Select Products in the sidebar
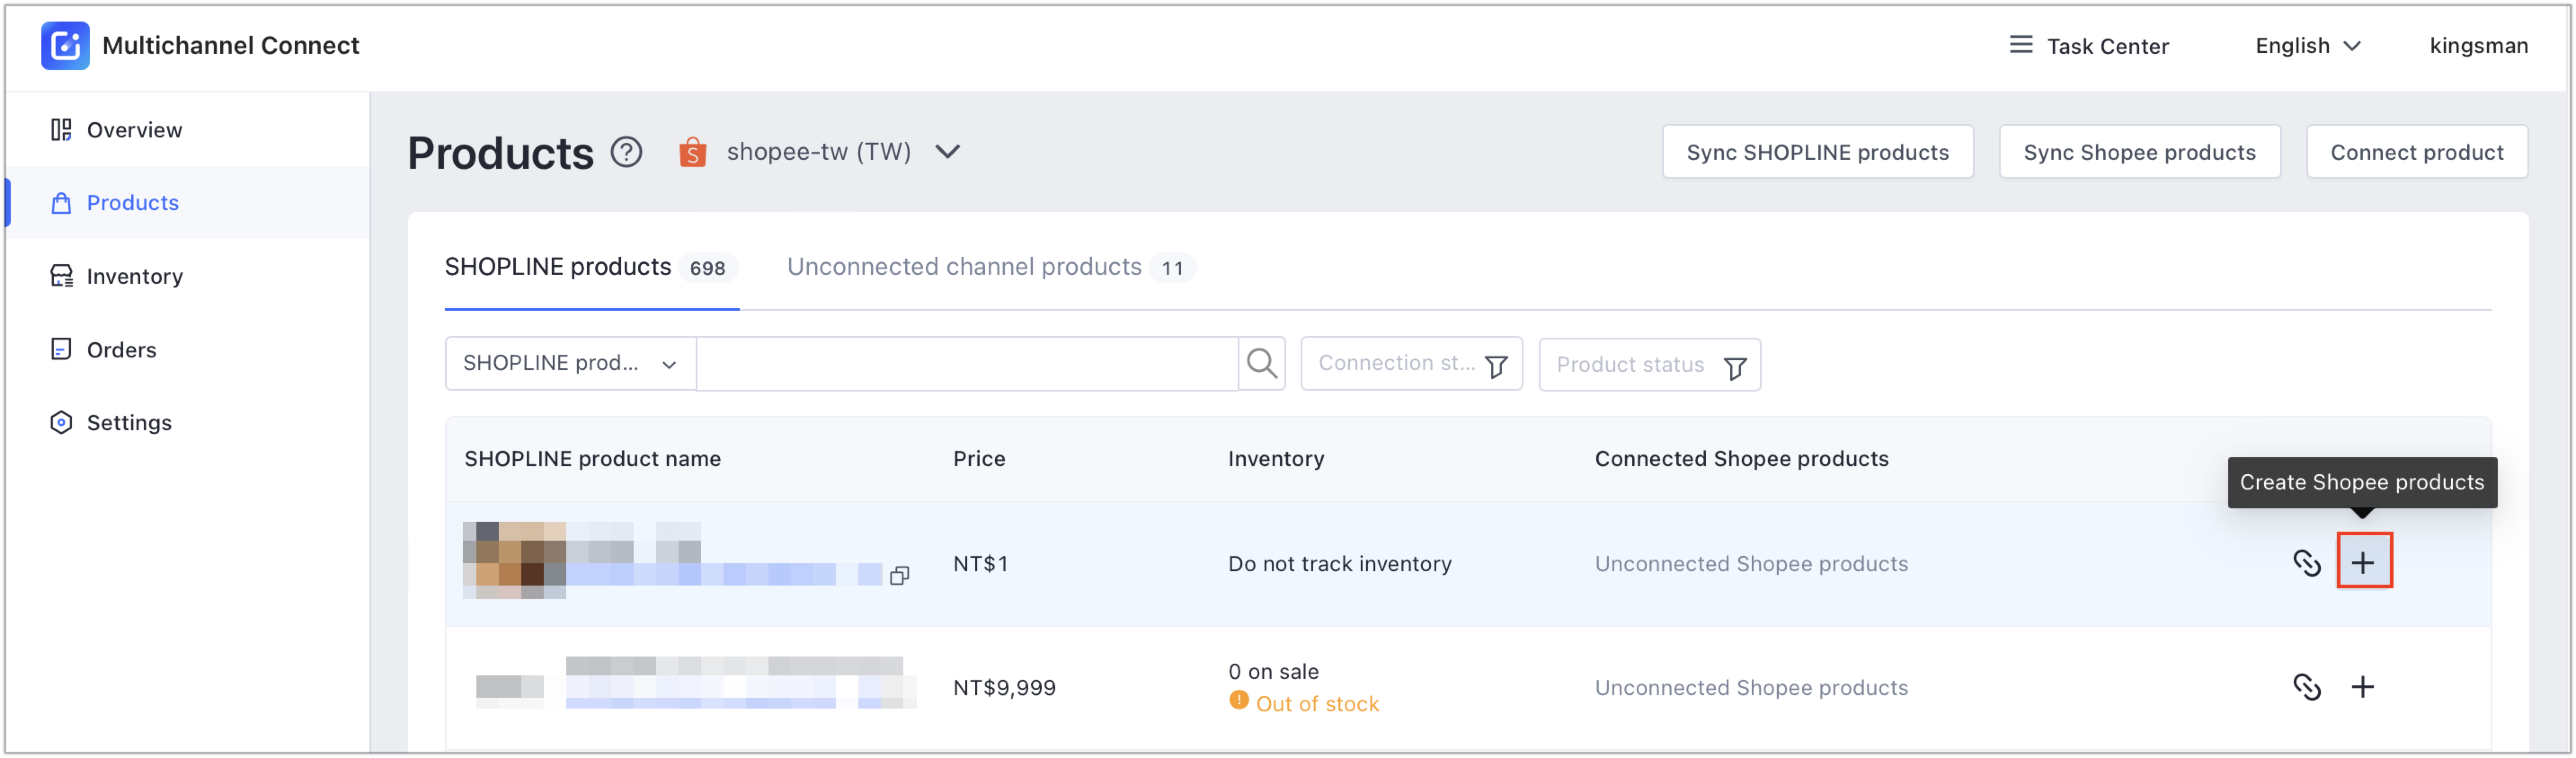 coord(187,203)
